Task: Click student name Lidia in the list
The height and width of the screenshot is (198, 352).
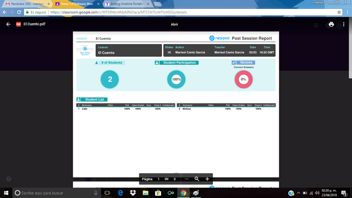Action: [x=84, y=109]
